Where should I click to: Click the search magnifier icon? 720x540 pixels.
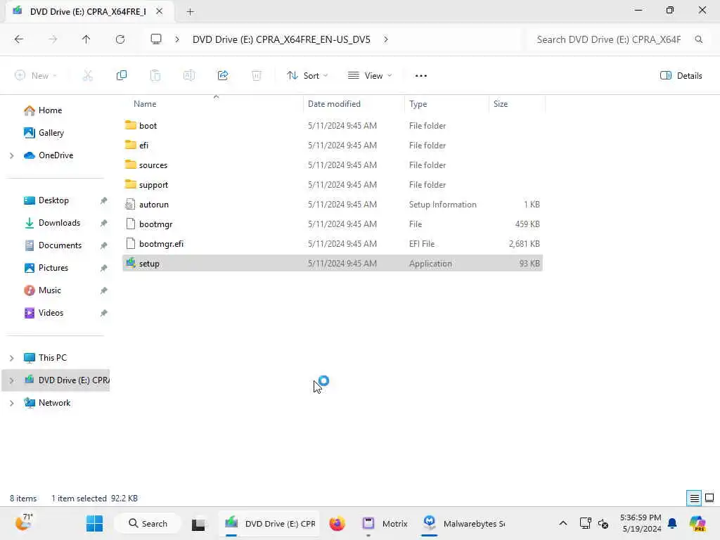698,39
